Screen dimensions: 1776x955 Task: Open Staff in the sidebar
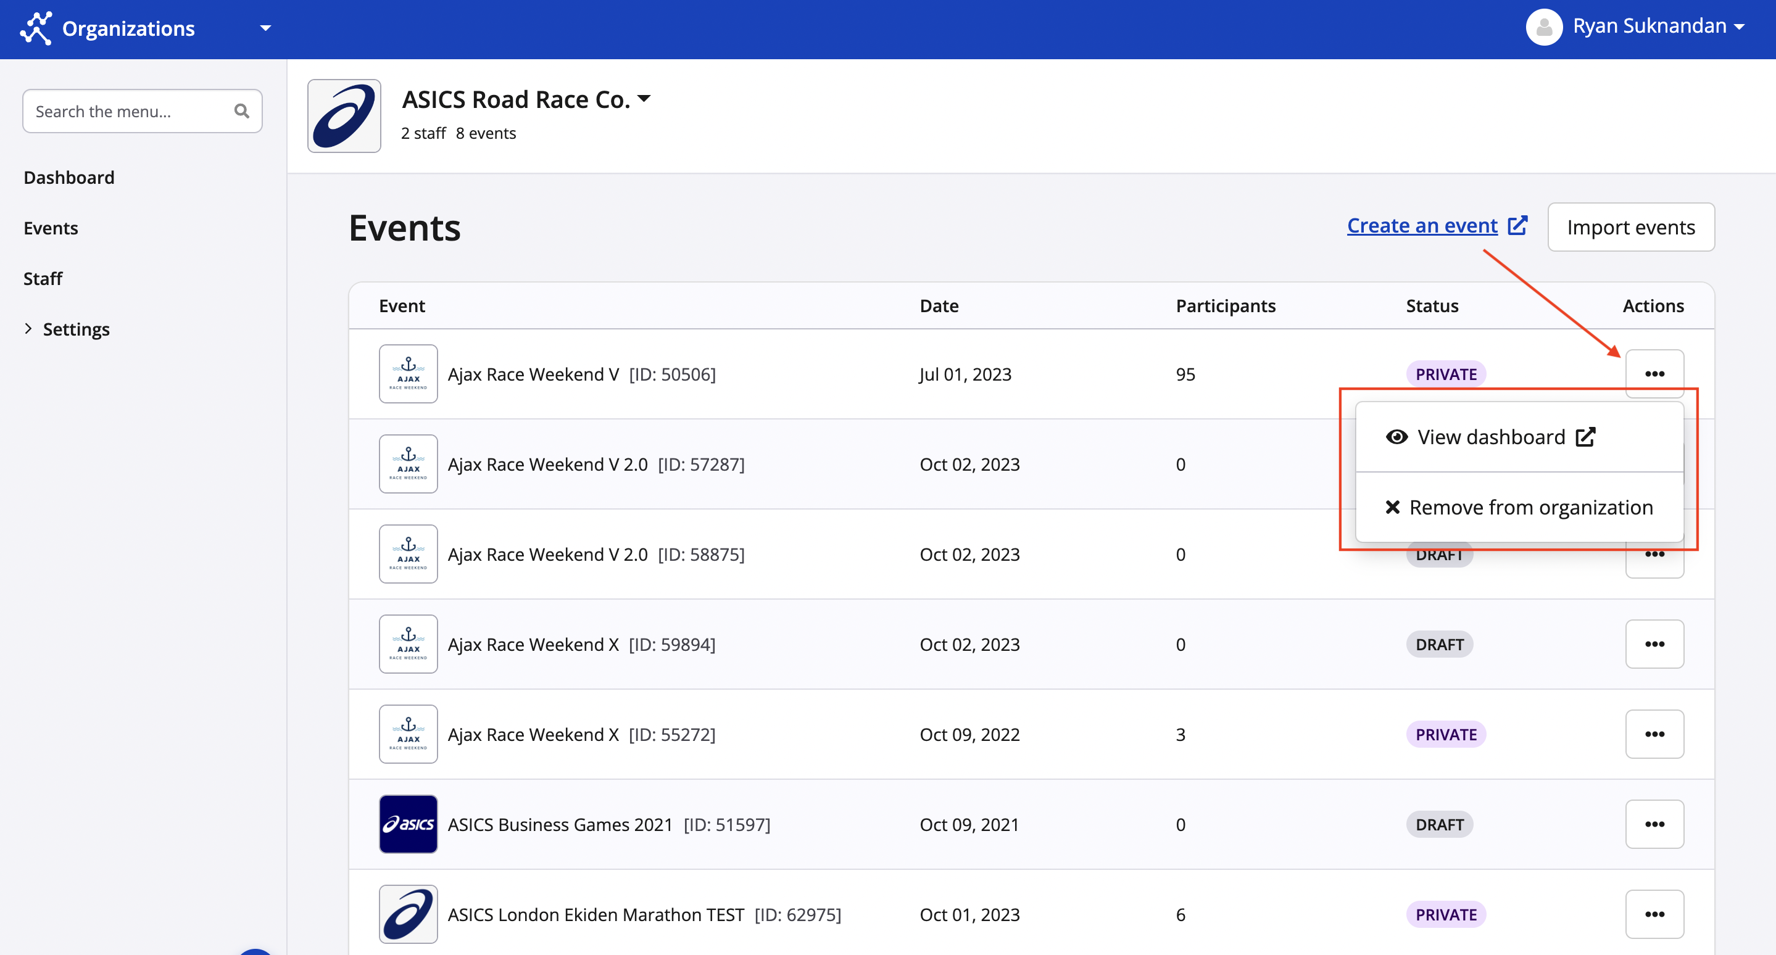[x=43, y=278]
